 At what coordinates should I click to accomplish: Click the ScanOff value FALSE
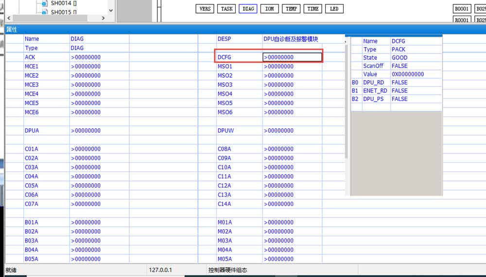399,66
